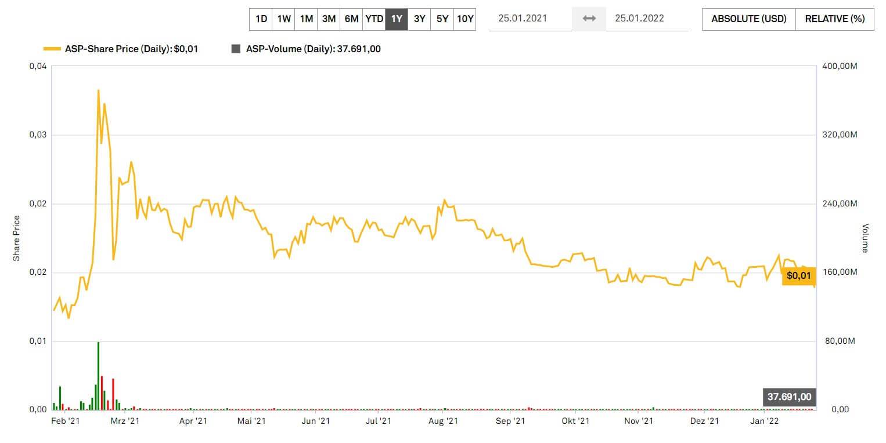Switch to ABSOLUTE (USD) view
This screenshot has height=443, width=886.
749,19
